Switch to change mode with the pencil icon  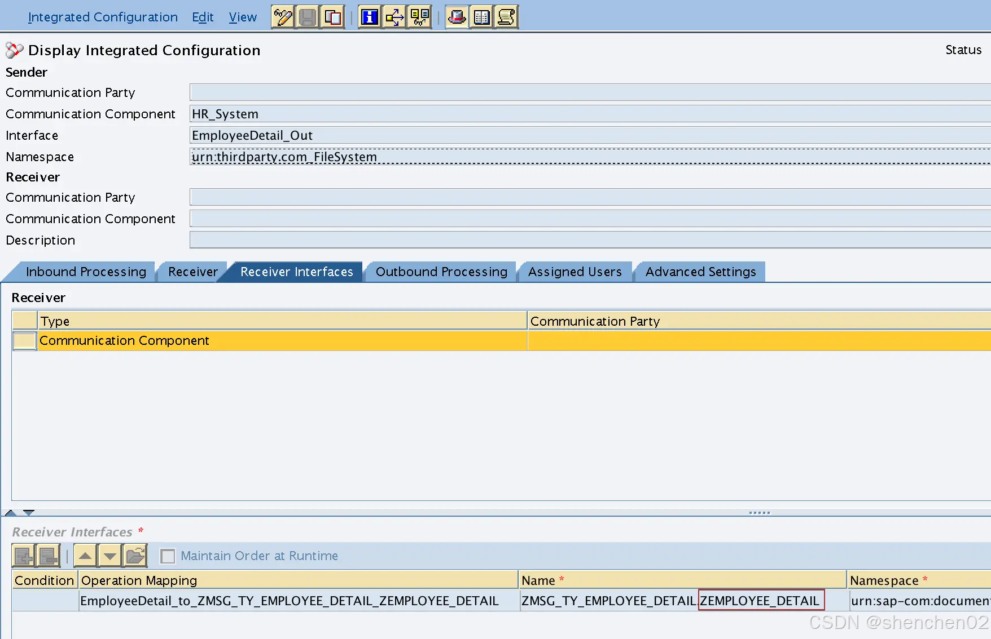[x=282, y=16]
